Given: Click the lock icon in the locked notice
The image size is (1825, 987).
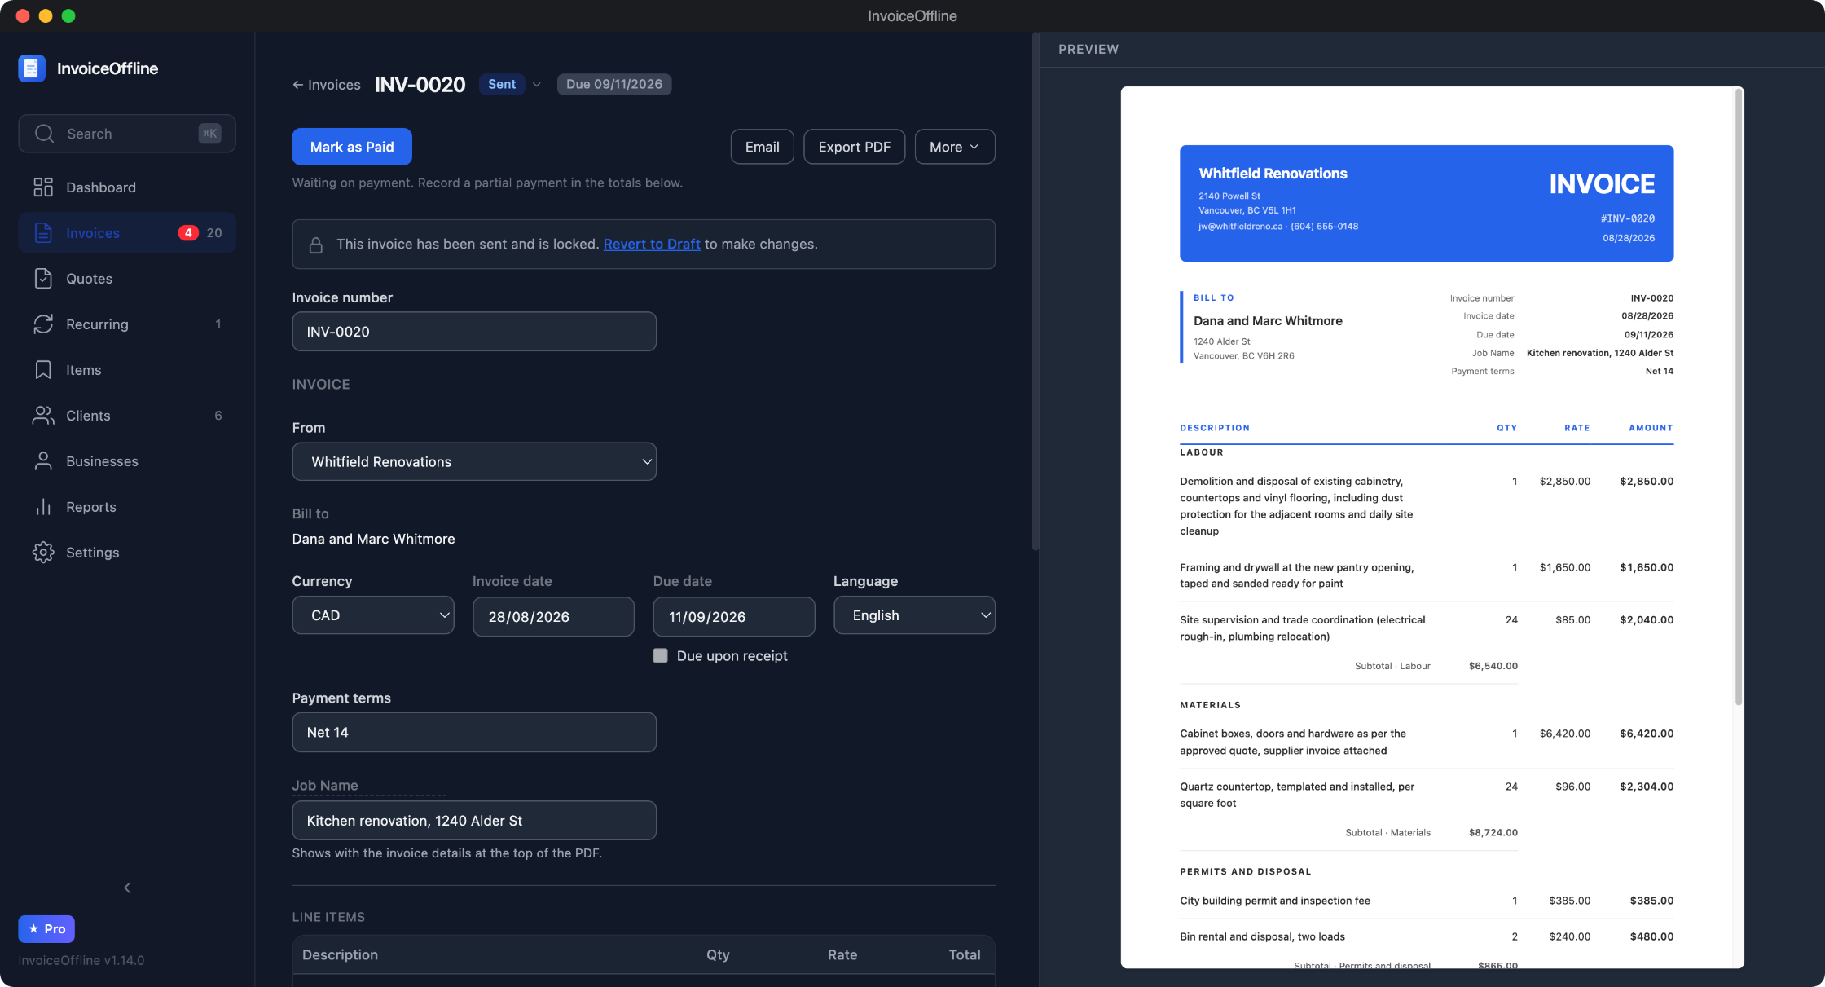Looking at the screenshot, I should [316, 245].
